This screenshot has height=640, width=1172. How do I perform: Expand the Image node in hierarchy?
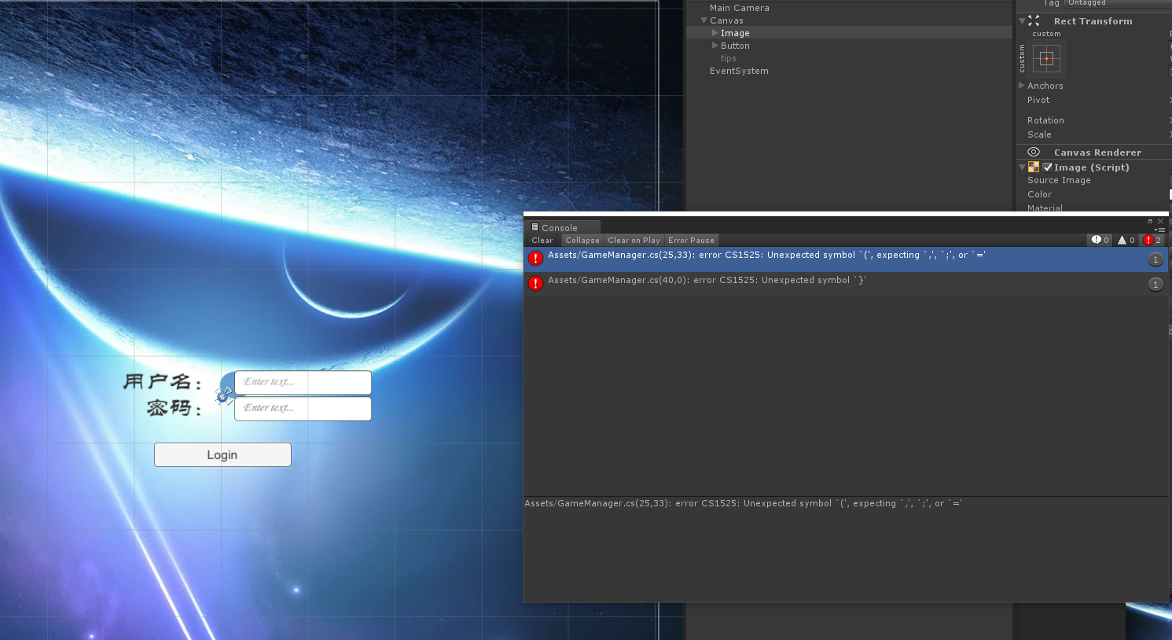coord(715,33)
